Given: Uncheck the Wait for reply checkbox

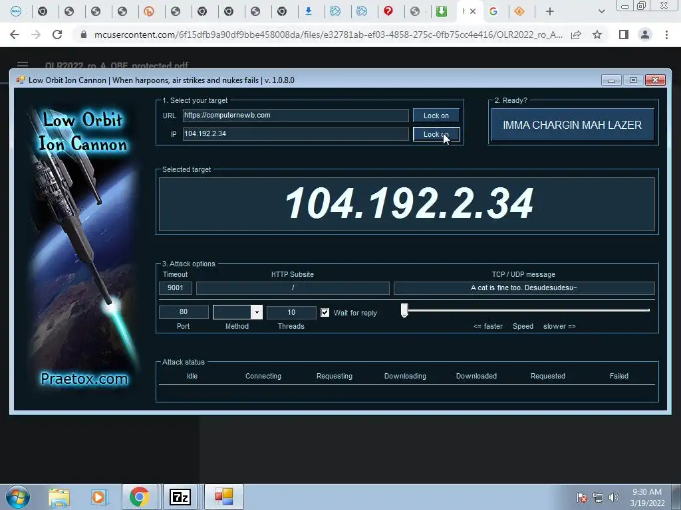Looking at the screenshot, I should (x=325, y=313).
